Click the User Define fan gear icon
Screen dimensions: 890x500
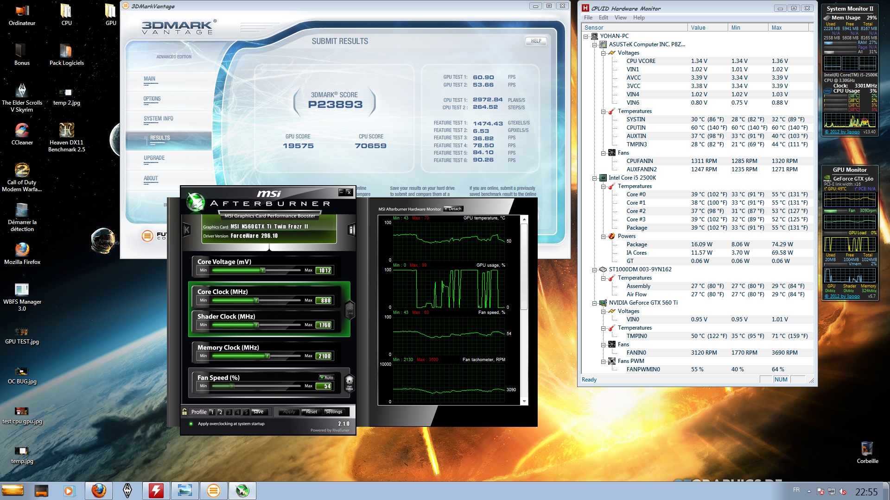pos(350,382)
